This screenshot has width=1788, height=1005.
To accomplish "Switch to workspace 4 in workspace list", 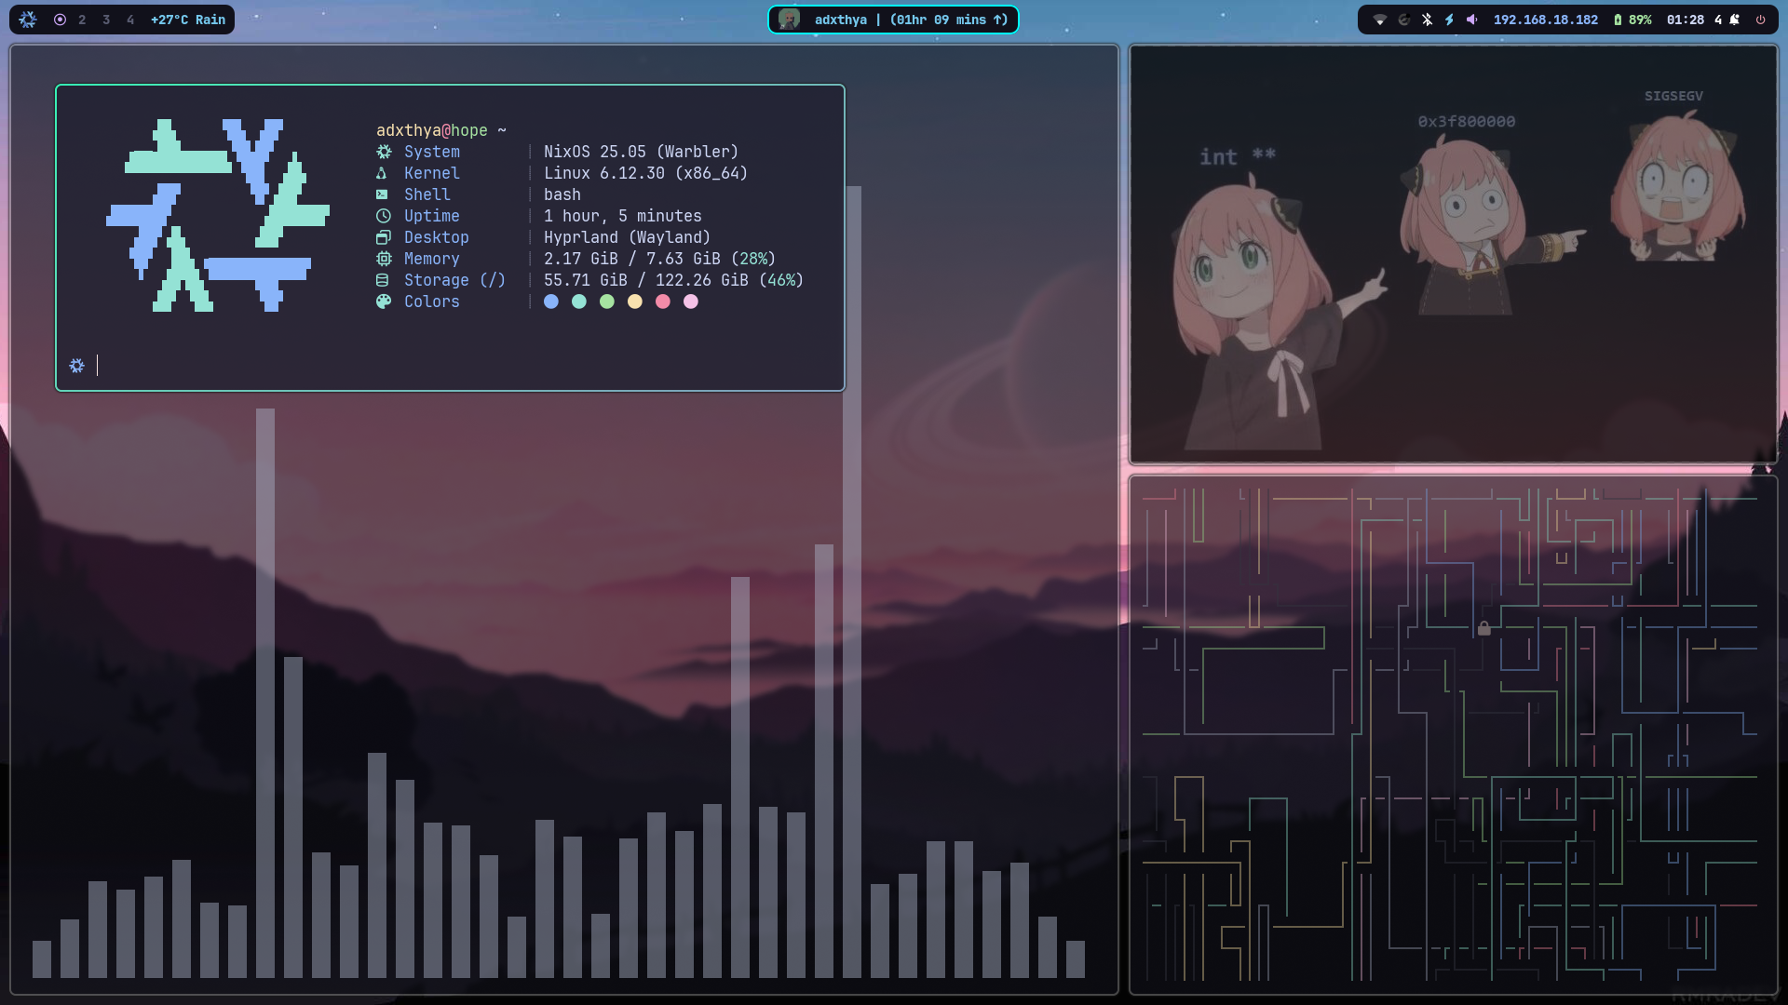I will point(130,20).
